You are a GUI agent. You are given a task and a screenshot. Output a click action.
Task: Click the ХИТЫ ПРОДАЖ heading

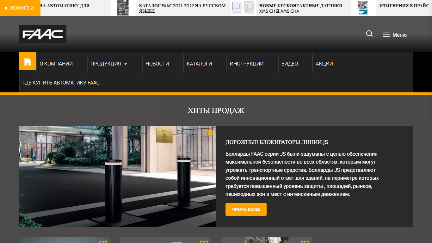216,110
